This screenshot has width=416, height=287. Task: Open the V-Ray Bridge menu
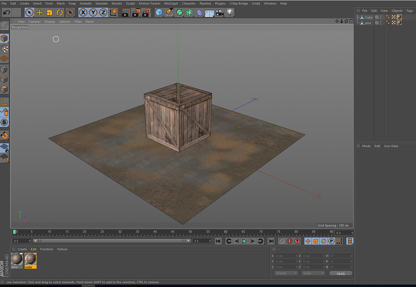pos(239,3)
